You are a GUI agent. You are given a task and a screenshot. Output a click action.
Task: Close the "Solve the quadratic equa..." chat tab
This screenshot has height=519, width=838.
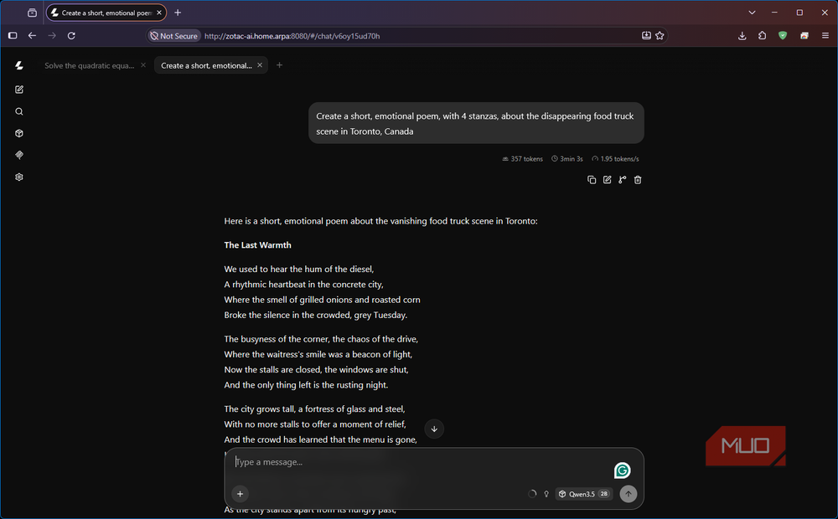(x=143, y=65)
